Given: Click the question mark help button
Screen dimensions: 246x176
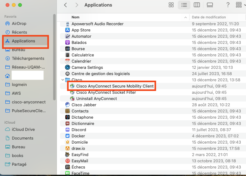Looking at the screenshot, I should pos(228,5).
